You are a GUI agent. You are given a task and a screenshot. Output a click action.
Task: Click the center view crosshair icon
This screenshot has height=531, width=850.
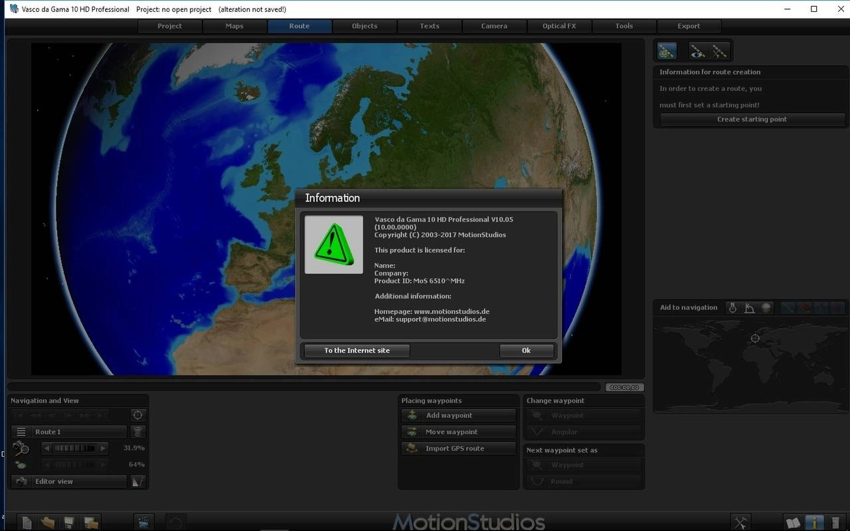coord(137,415)
